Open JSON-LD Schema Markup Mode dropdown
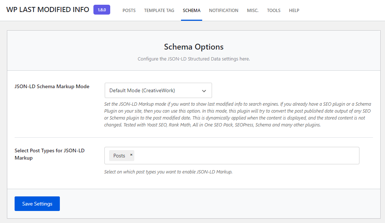Screen dimensions: 385x223 [x=158, y=90]
